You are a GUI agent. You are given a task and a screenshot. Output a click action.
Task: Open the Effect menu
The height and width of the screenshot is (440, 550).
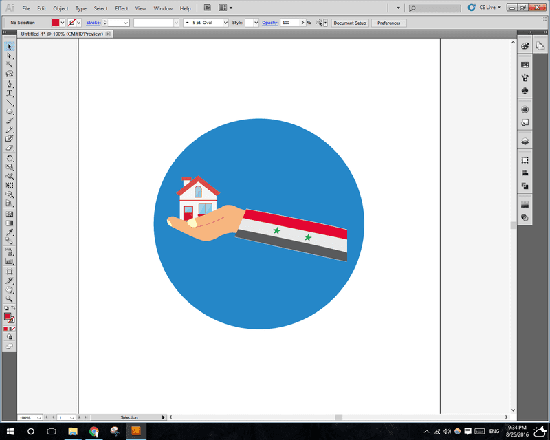(x=122, y=8)
